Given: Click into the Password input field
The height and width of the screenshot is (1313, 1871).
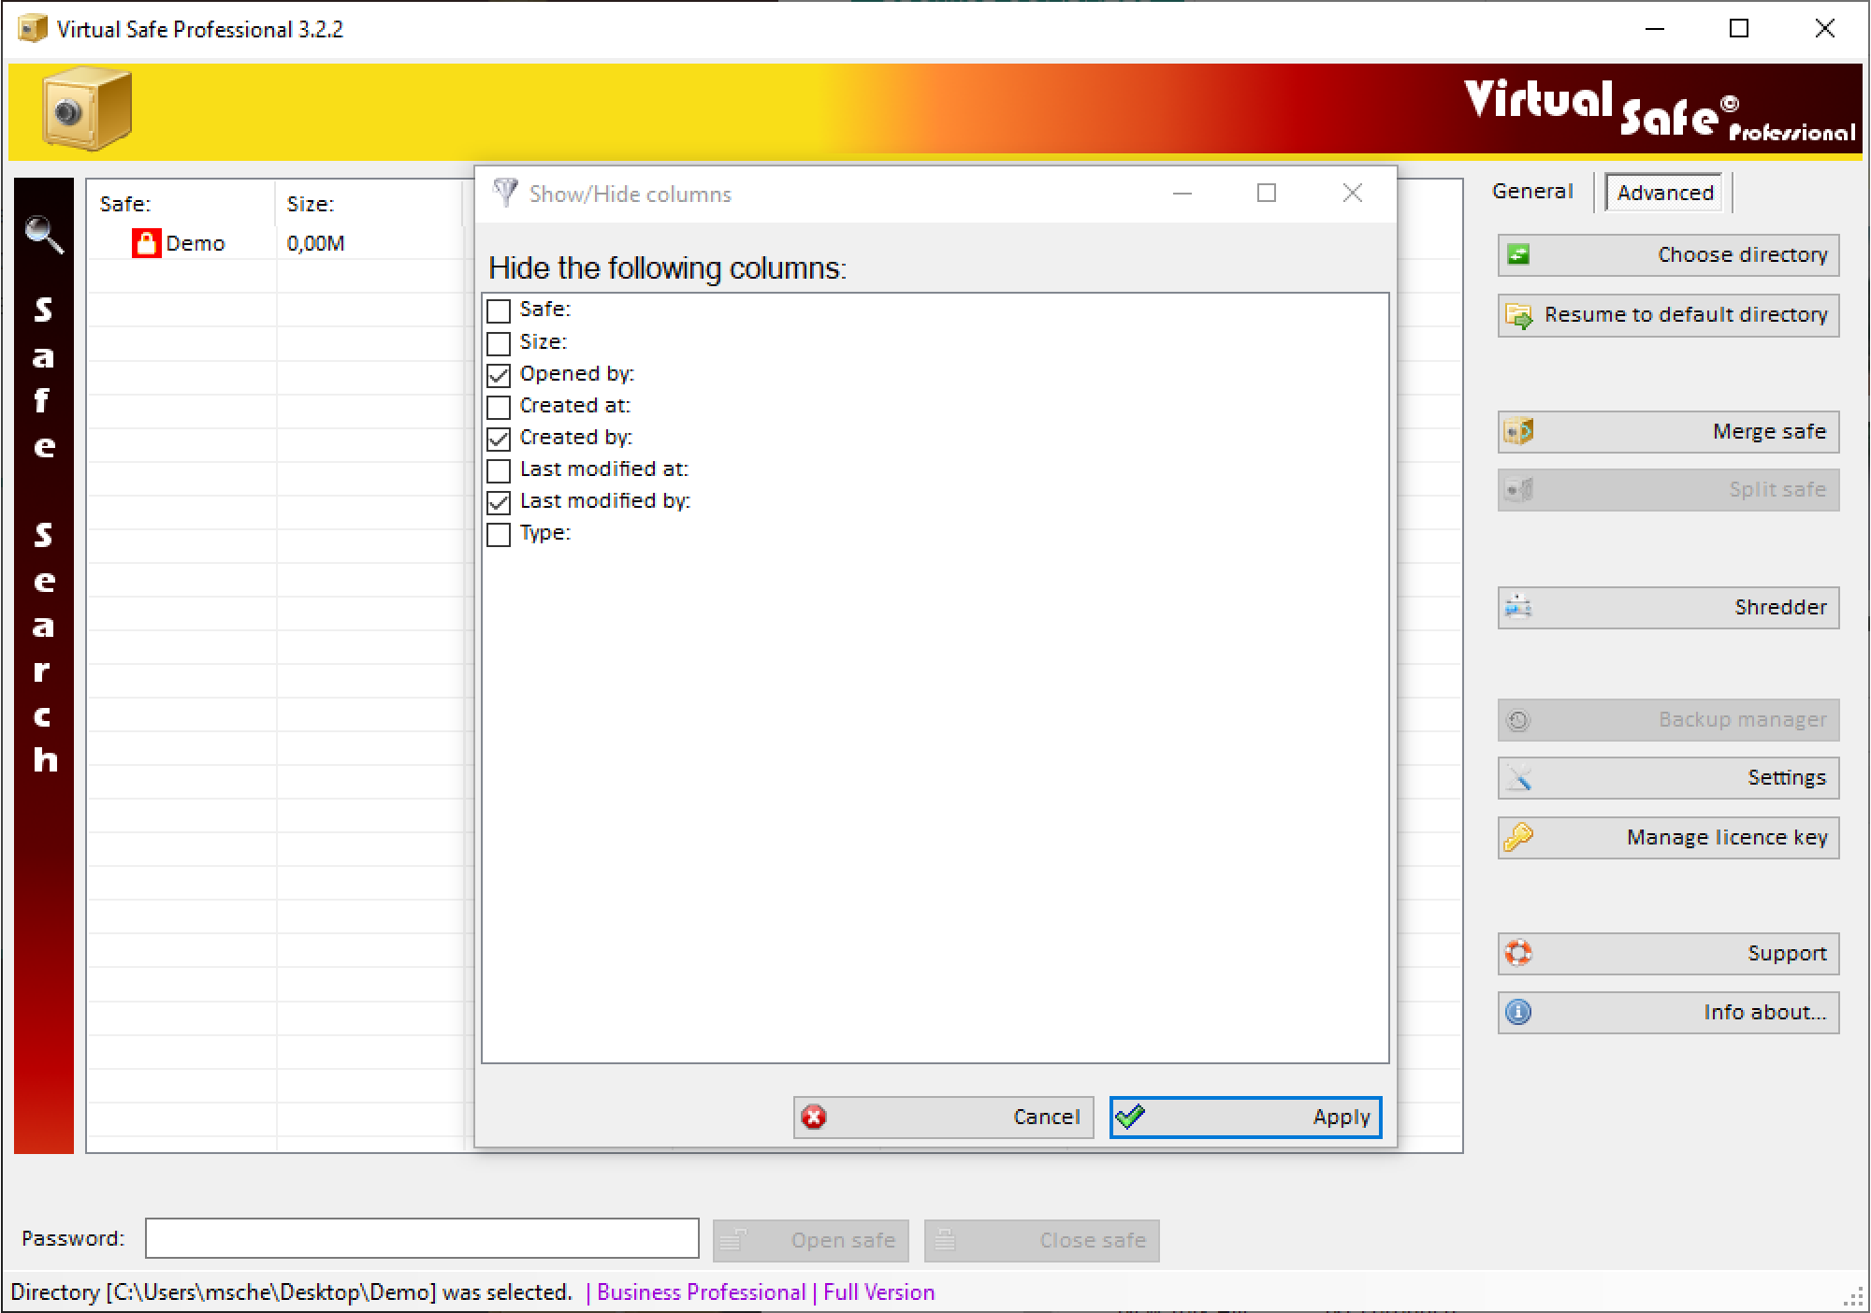Looking at the screenshot, I should pos(422,1238).
